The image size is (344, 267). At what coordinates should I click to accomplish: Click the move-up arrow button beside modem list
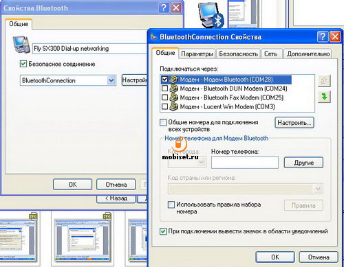point(324,81)
